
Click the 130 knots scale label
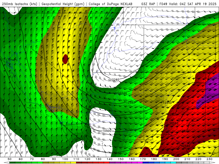(x=98, y=159)
